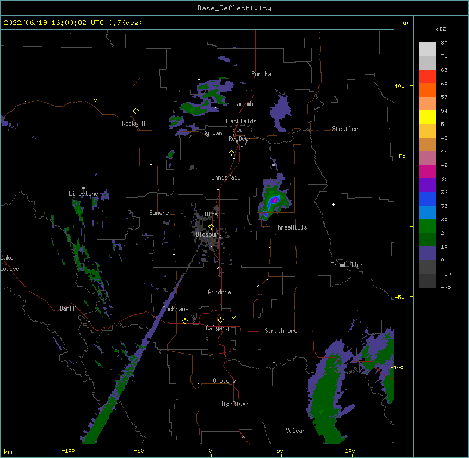Image resolution: width=469 pixels, height=458 pixels.
Task: Click the RockyMH label
Action: [x=133, y=123]
